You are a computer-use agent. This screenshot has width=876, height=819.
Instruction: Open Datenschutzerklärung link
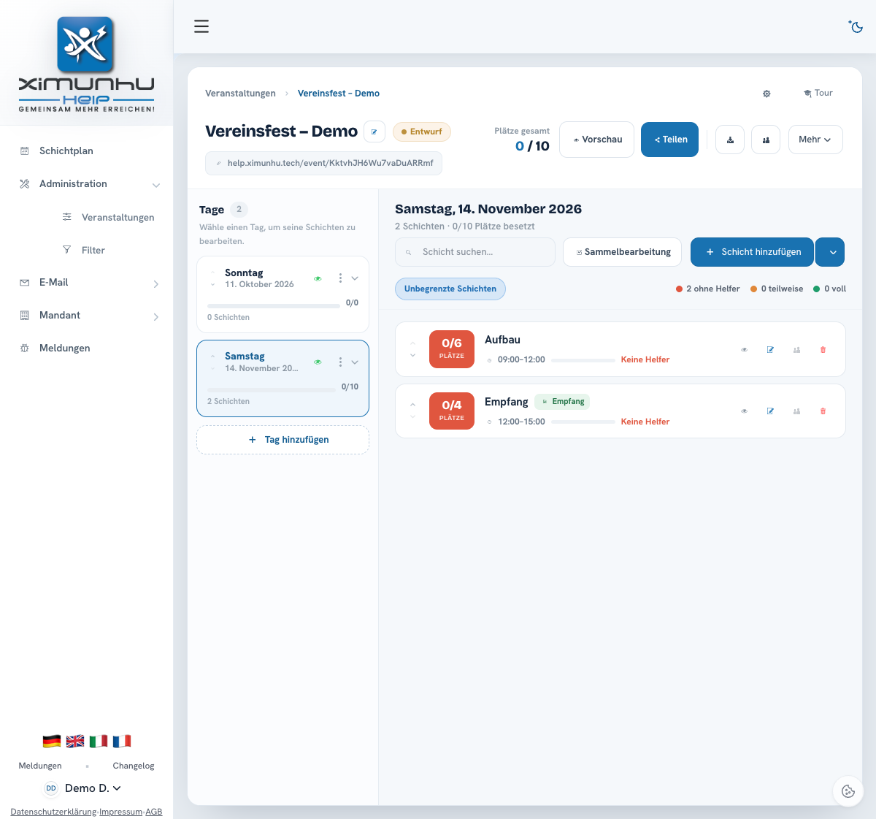click(x=53, y=812)
